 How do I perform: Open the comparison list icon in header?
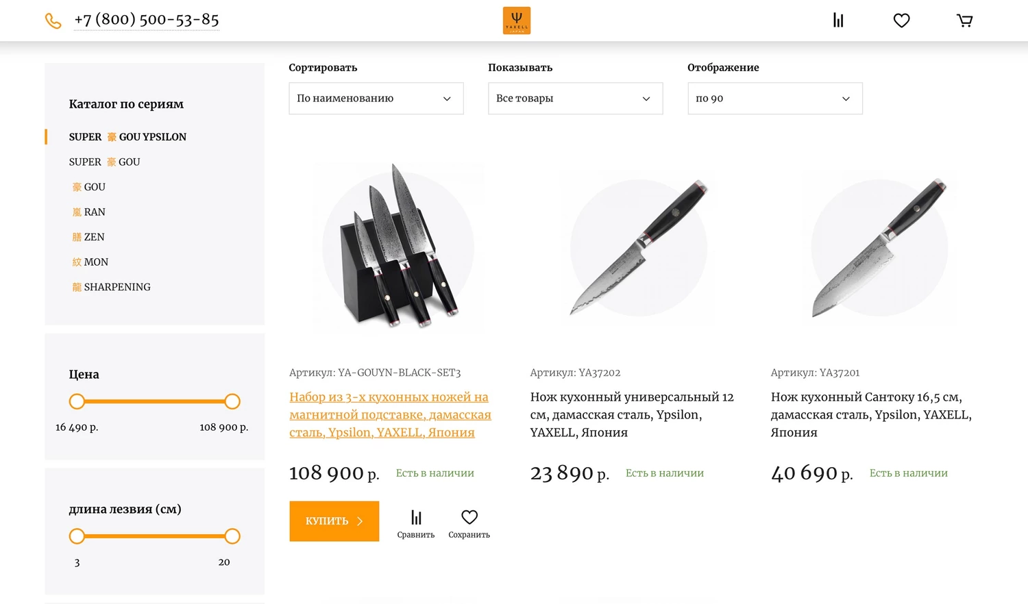(x=837, y=21)
